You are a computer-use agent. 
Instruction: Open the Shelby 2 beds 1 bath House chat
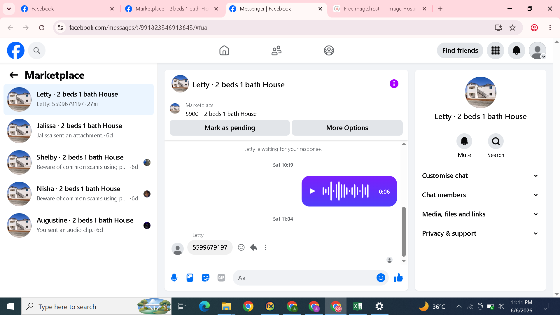[79, 162]
